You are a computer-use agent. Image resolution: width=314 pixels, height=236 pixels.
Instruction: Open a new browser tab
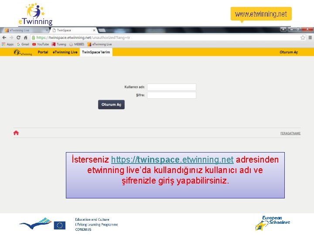pyautogui.click(x=102, y=30)
